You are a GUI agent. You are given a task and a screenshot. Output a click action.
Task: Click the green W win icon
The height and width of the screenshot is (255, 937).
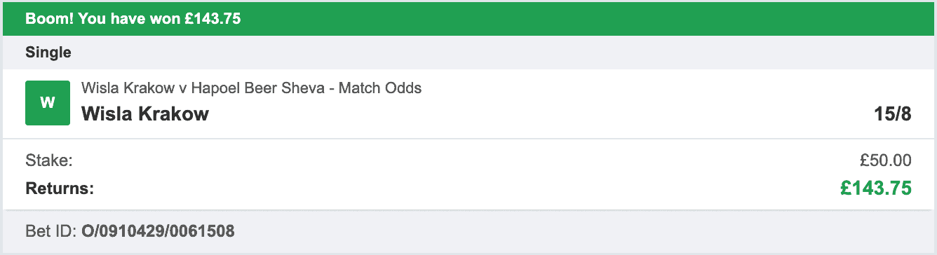[x=48, y=103]
